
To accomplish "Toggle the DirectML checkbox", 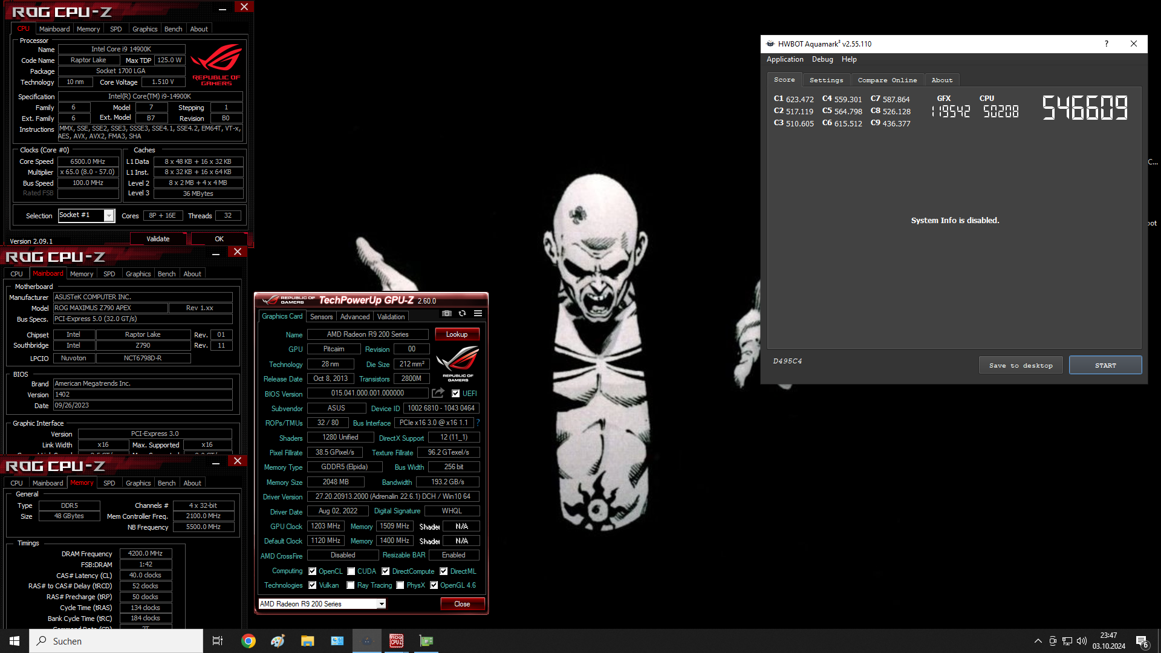I will (x=444, y=571).
